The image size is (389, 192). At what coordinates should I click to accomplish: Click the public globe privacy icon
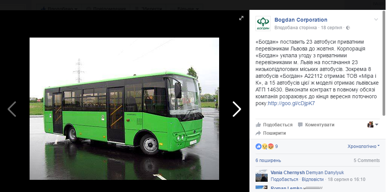click(348, 28)
